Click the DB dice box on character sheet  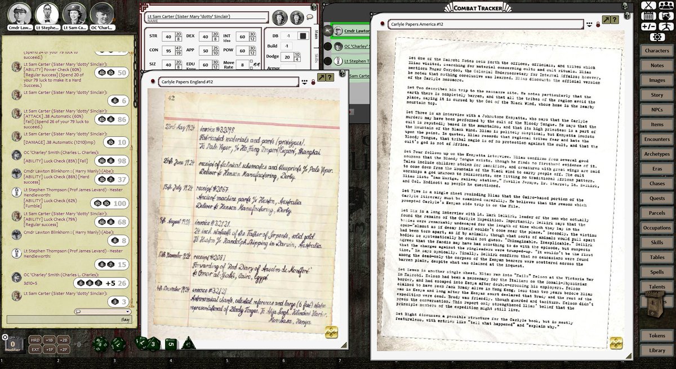pos(303,35)
